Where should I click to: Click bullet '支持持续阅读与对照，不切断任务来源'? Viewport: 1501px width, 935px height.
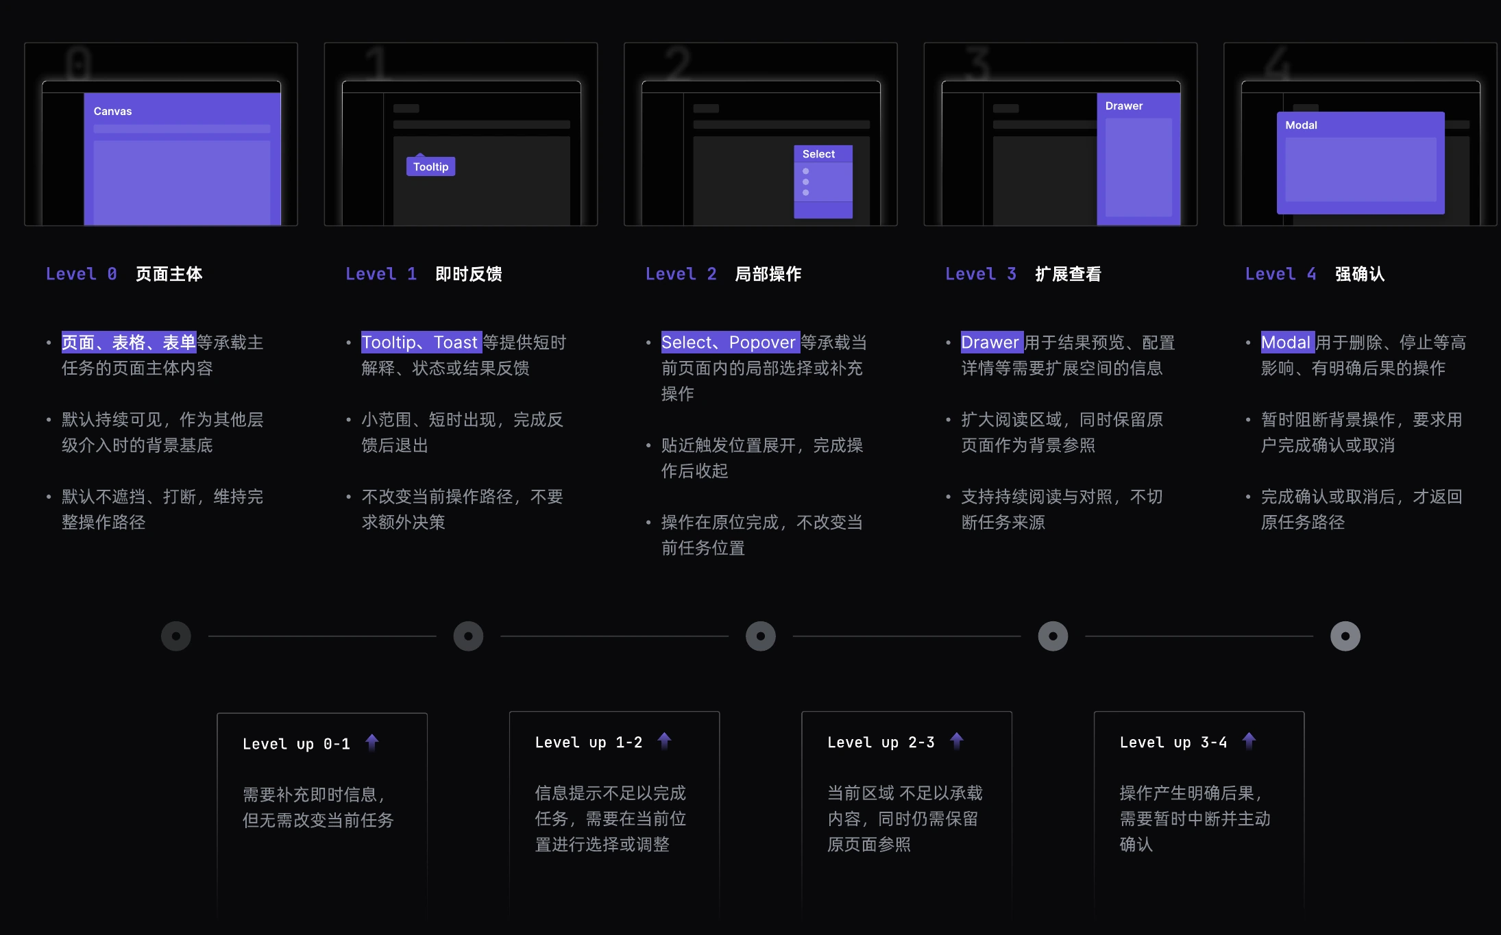(x=1062, y=510)
